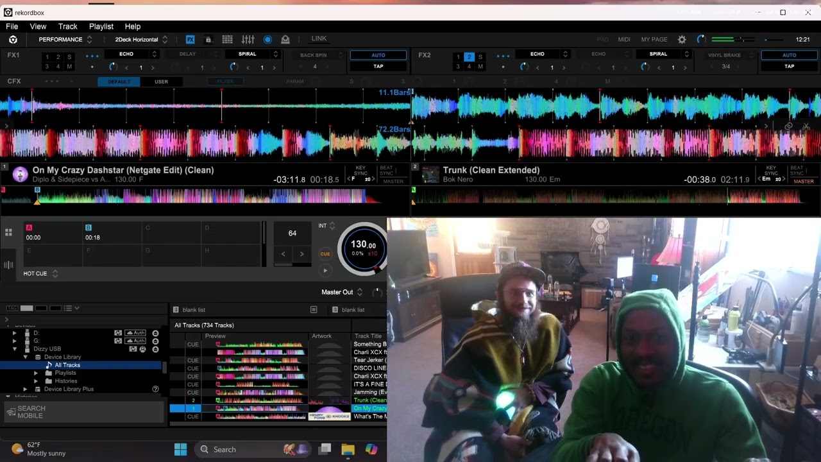Viewport: 821px width, 462px height.
Task: Adjust the 130.00 tempo dial
Action: pos(363,248)
